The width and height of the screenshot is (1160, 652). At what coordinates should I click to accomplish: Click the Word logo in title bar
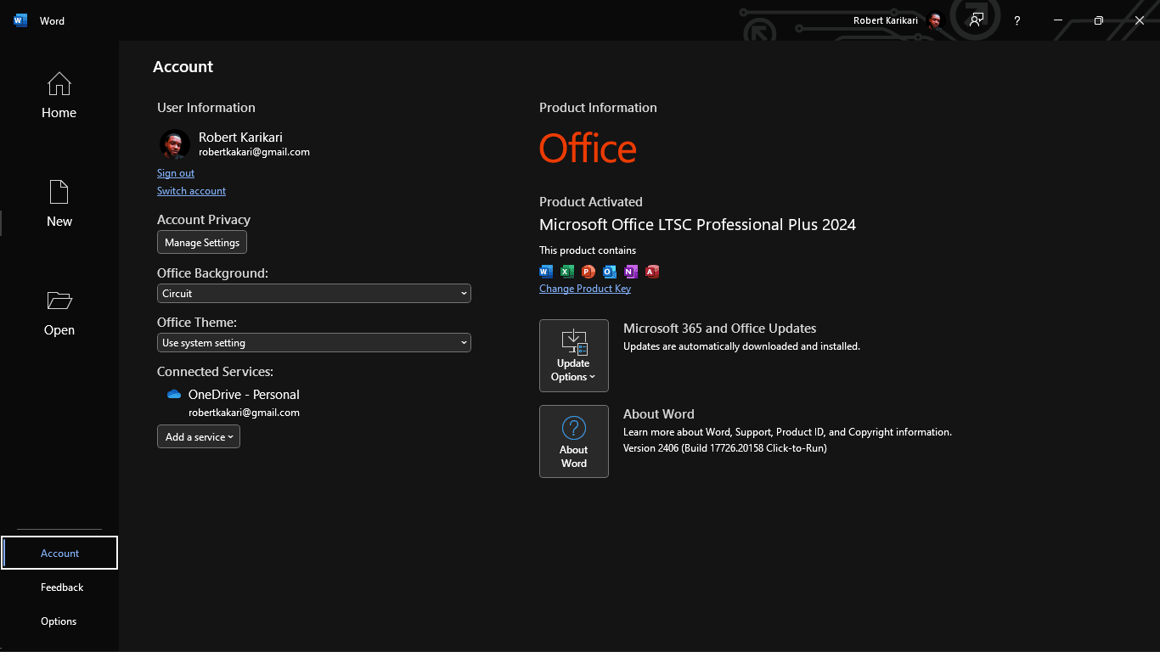click(20, 20)
